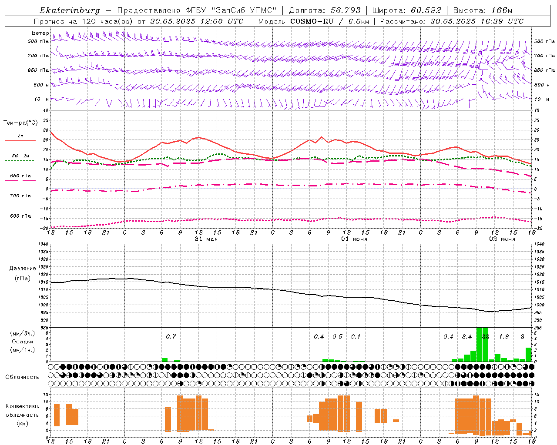
Task: Click the '01 июня' date label
Action: point(354,239)
